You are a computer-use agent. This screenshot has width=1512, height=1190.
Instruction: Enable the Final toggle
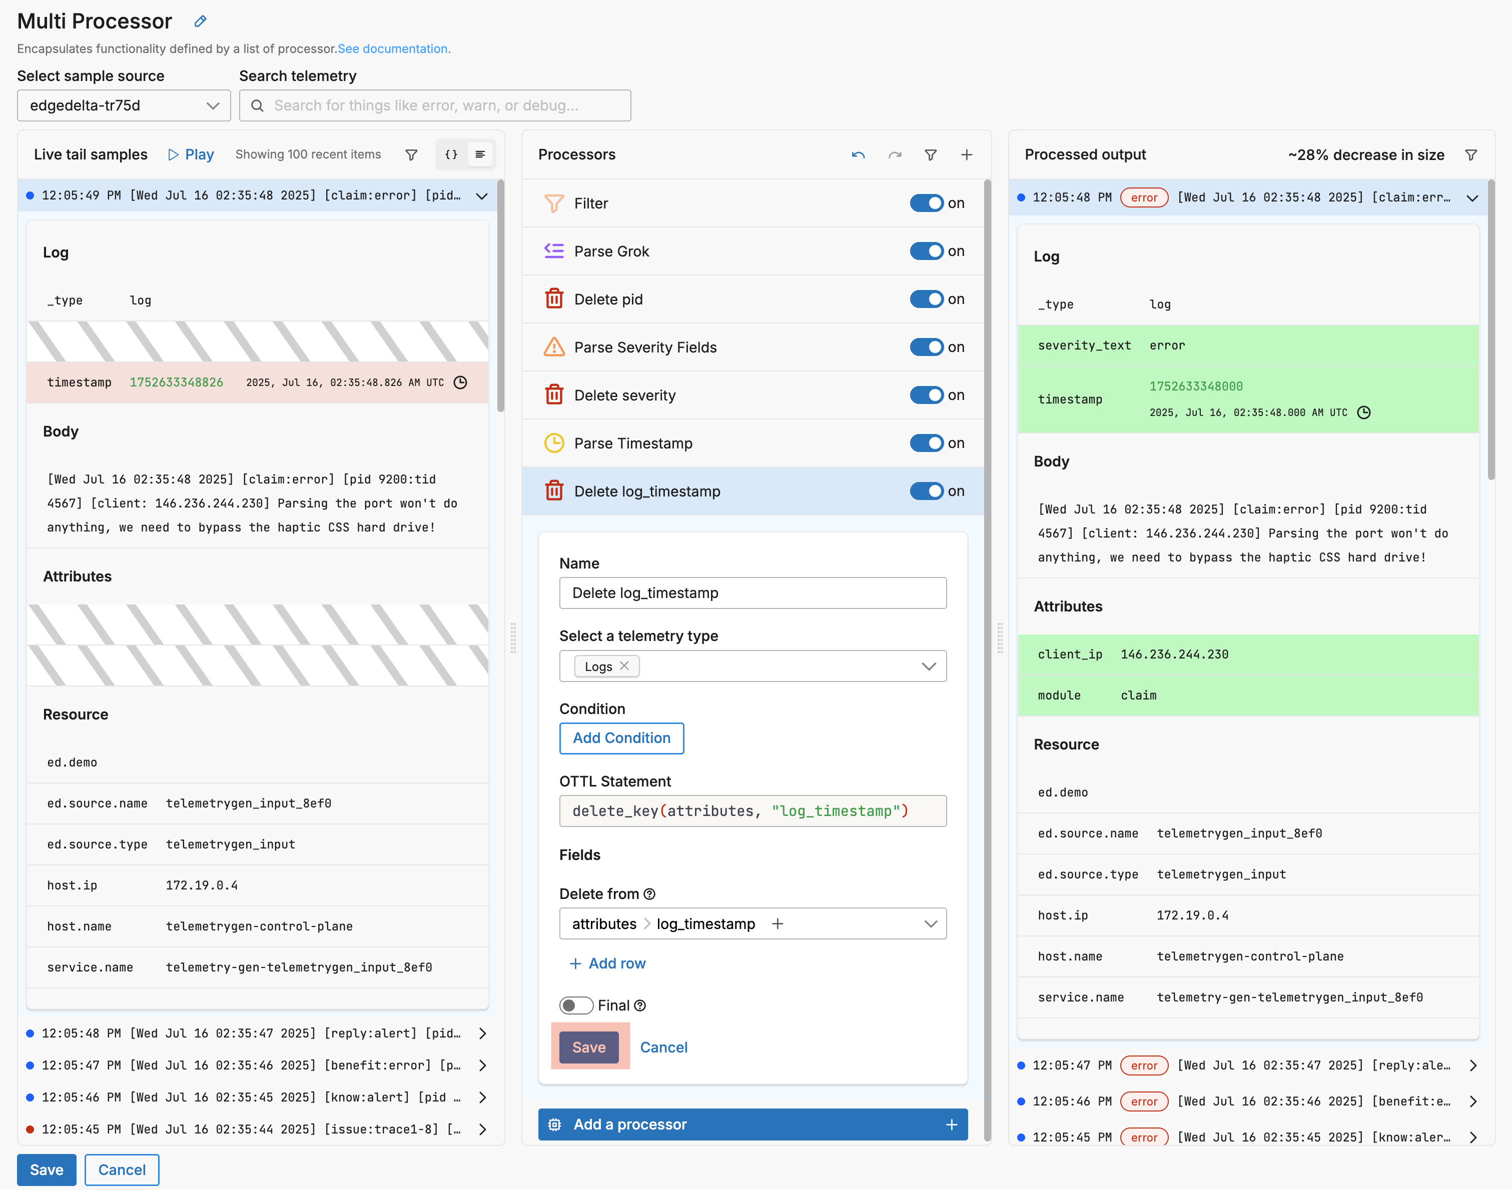tap(576, 1005)
